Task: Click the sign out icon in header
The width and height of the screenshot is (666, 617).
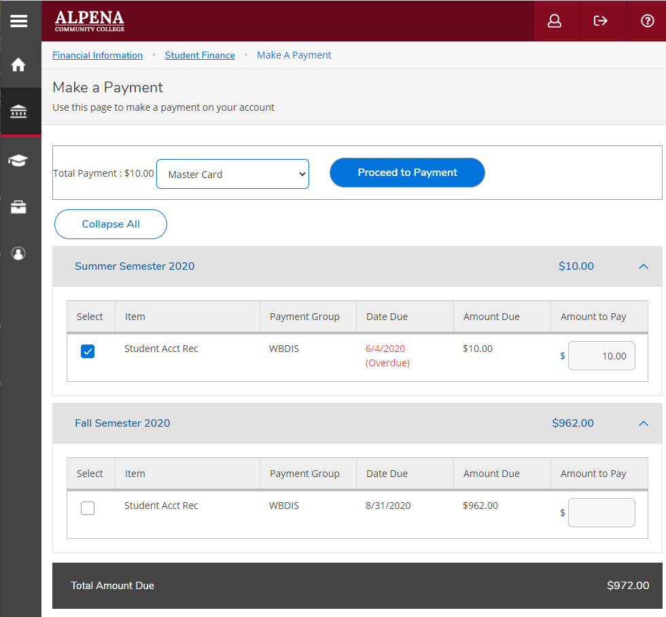Action: 601,21
